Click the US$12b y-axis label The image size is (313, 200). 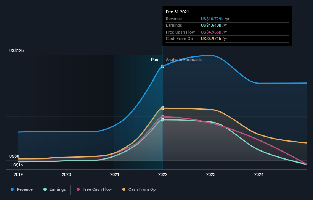(x=17, y=51)
